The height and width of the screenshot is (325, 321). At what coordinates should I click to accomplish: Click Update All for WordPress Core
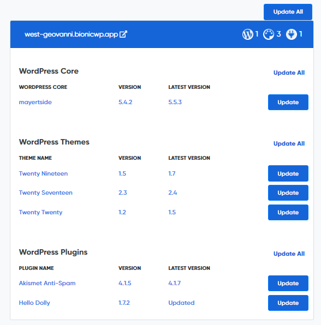click(289, 73)
